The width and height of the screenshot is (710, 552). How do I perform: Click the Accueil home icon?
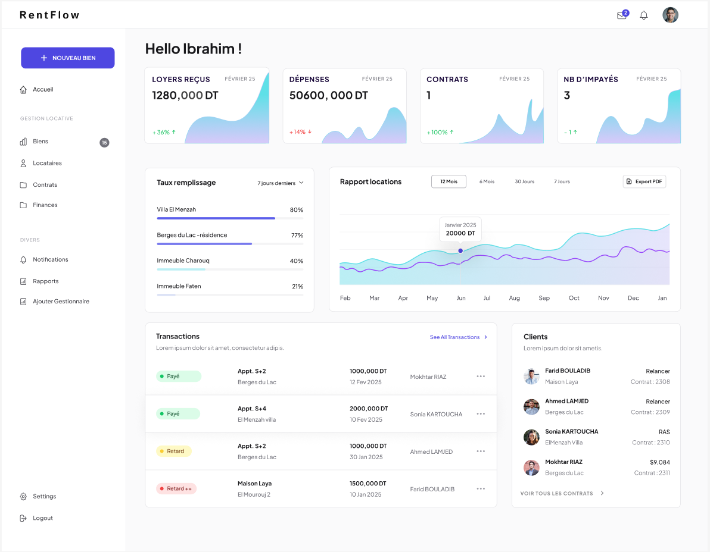click(x=23, y=89)
